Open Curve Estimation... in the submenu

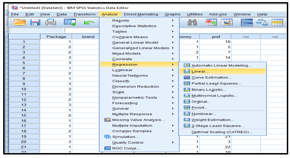point(211,77)
